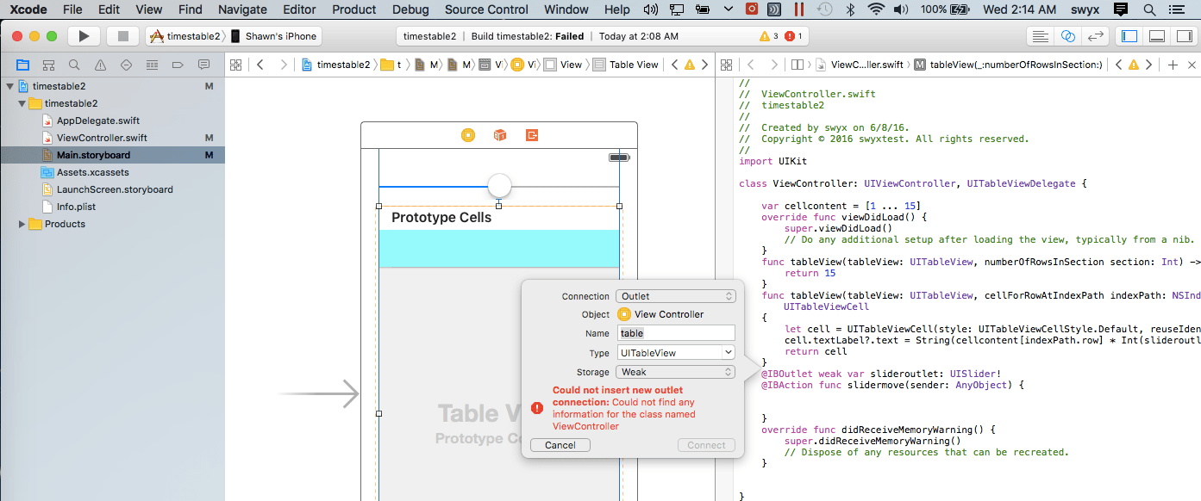
Task: Click the Name field containing table
Action: (676, 333)
